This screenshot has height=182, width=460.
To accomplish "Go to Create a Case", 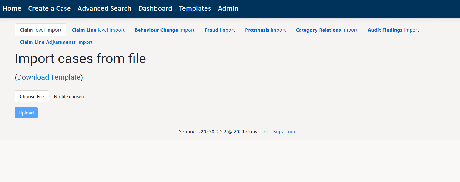I will tap(49, 8).
